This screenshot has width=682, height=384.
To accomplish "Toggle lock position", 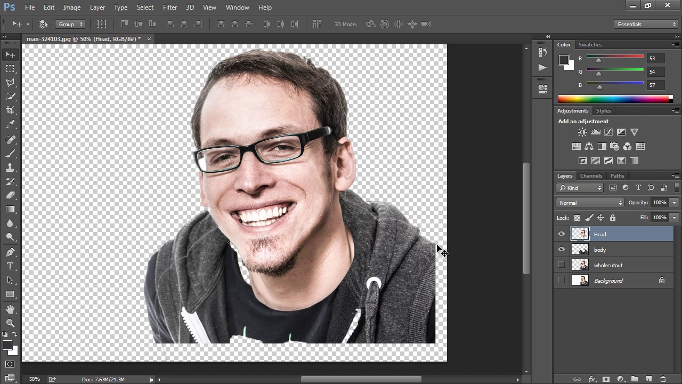I will [600, 218].
